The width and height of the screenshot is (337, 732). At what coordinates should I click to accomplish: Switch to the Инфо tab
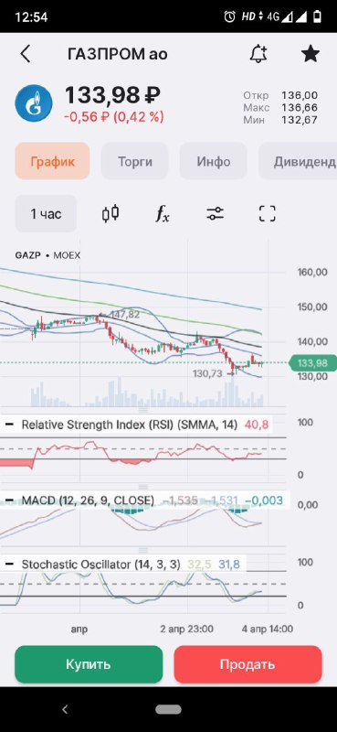coord(213,162)
